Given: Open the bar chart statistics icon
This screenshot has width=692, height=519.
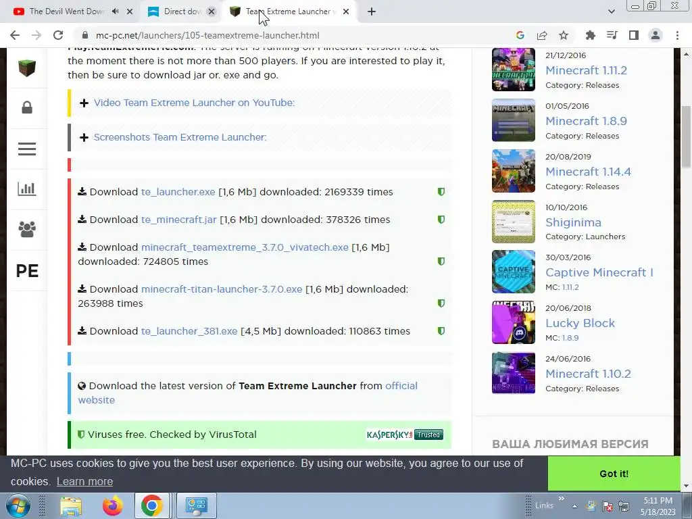Looking at the screenshot, I should coord(27,189).
